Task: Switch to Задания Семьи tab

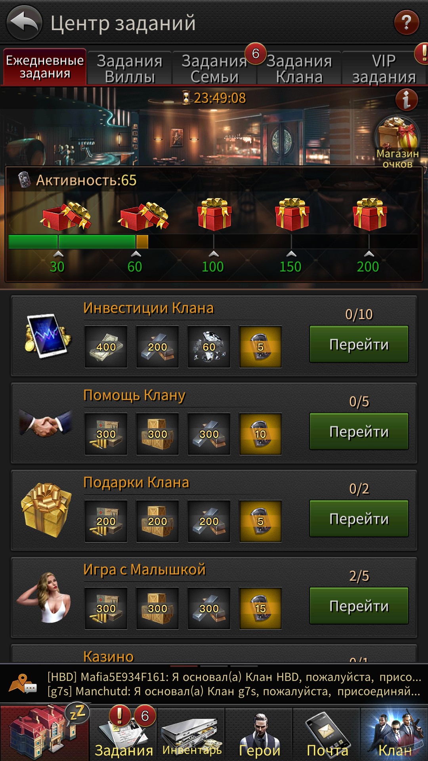Action: 214,68
